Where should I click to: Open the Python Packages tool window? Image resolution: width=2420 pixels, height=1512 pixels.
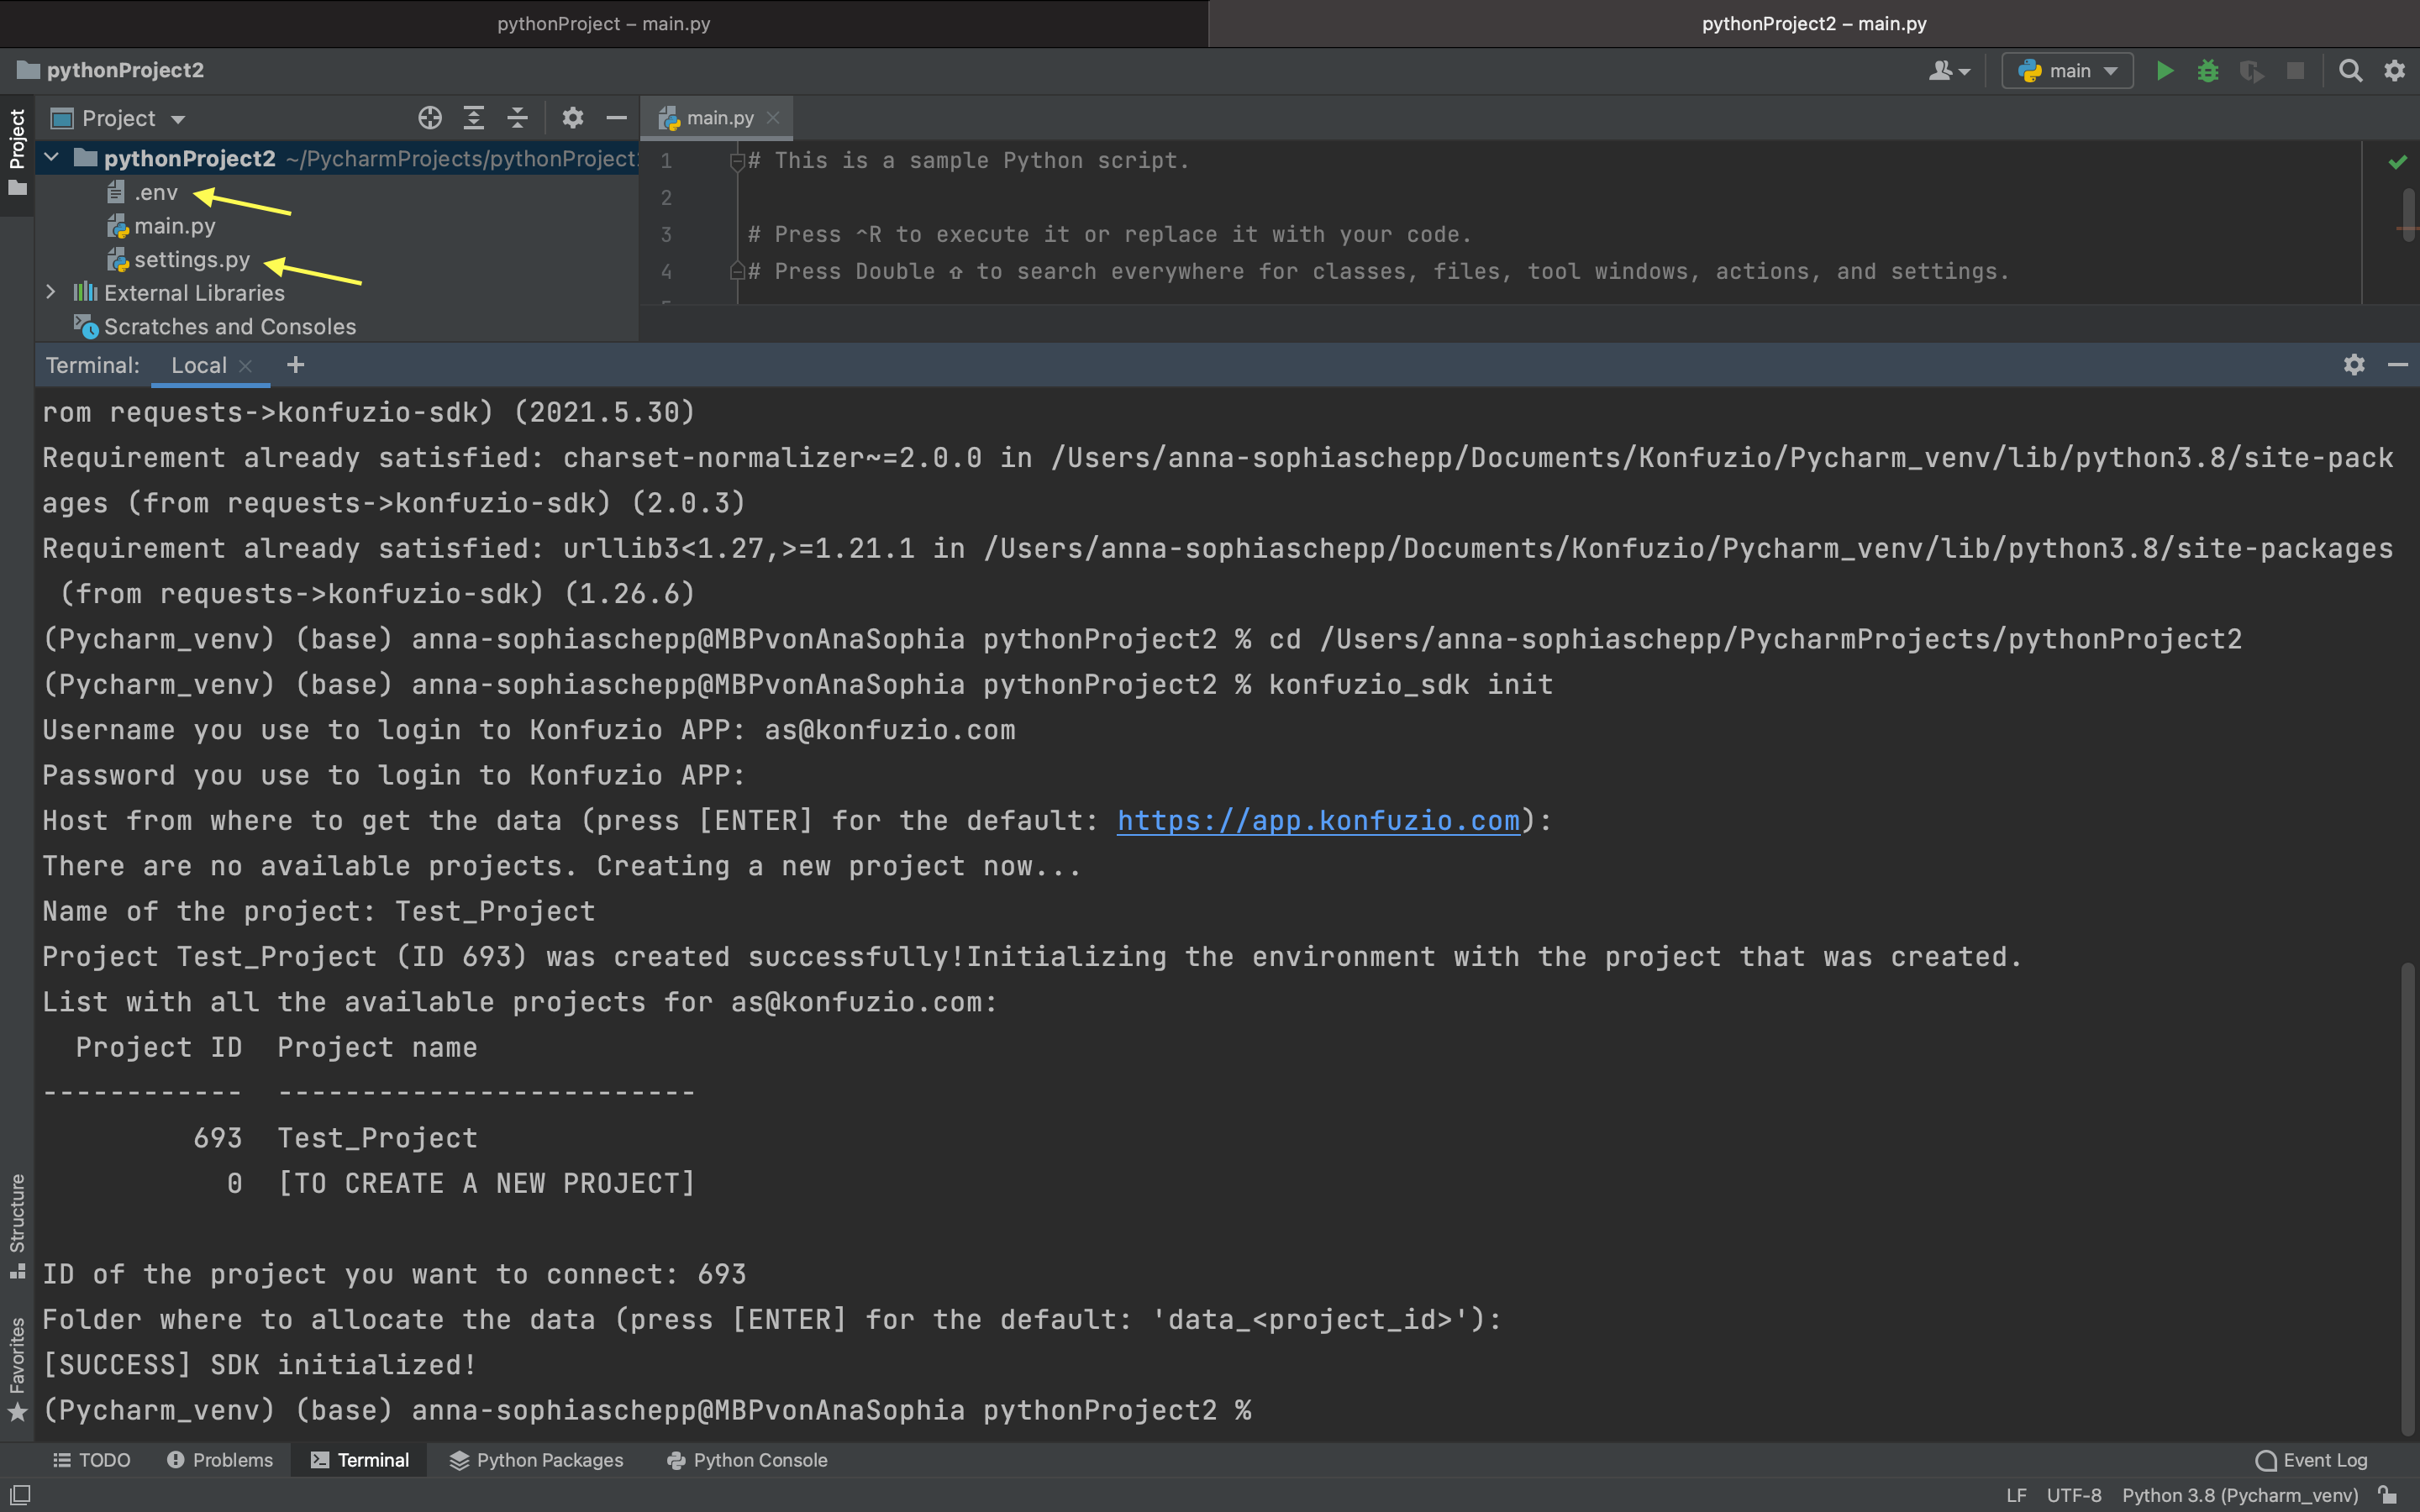pyautogui.click(x=536, y=1460)
